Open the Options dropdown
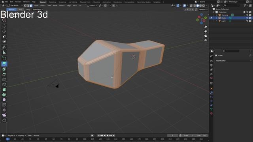The image size is (253, 142). [x=203, y=9]
